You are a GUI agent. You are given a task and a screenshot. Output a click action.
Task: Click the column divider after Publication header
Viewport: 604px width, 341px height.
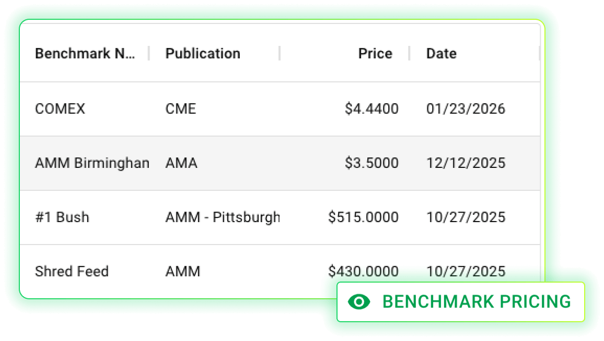(280, 53)
